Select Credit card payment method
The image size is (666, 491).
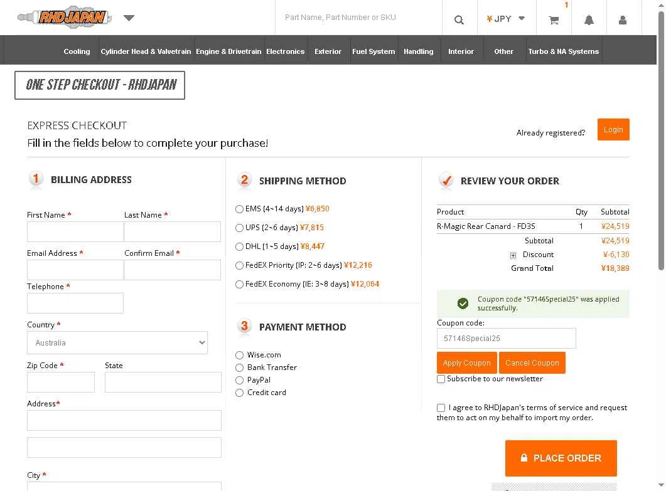point(240,393)
